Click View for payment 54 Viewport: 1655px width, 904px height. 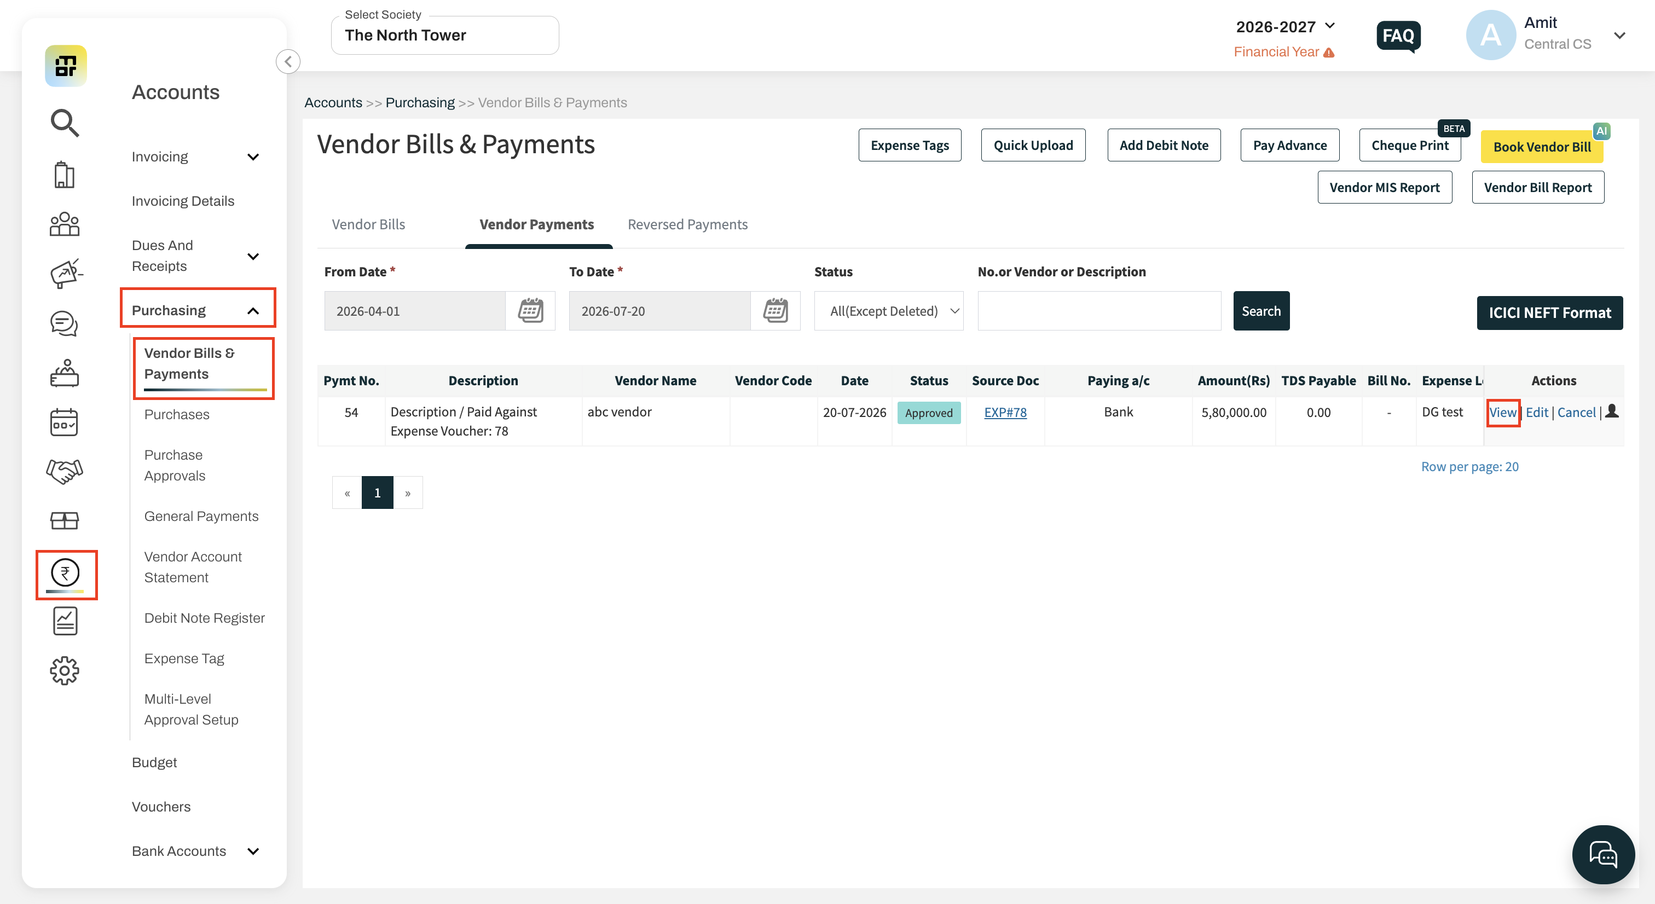pyautogui.click(x=1503, y=413)
